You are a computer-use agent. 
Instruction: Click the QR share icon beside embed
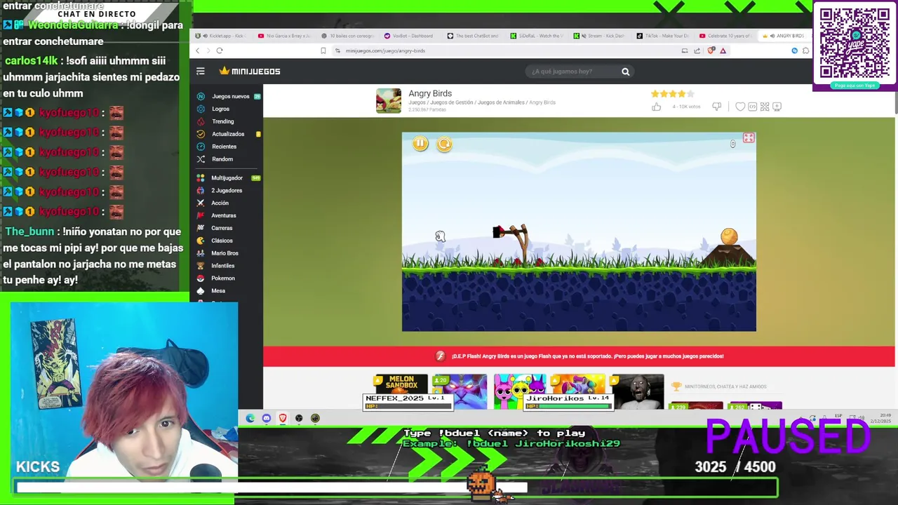[765, 107]
